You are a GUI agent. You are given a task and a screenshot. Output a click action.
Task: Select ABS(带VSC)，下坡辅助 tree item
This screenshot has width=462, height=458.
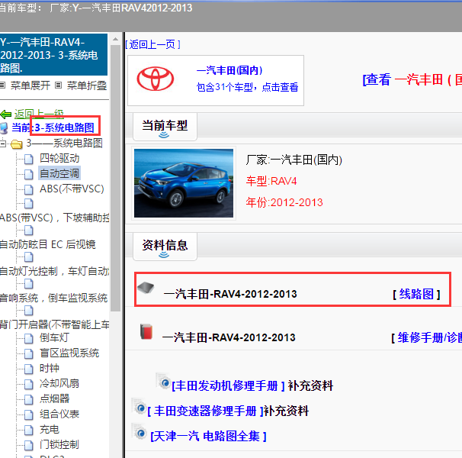point(54,218)
